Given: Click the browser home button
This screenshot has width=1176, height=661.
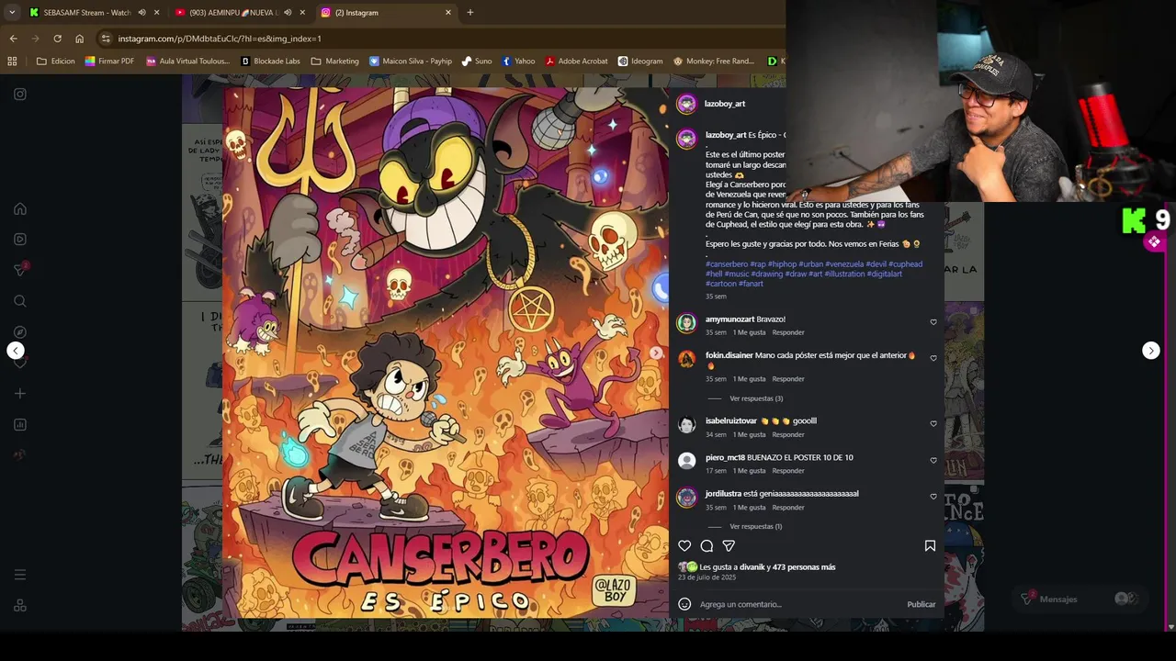Looking at the screenshot, I should coord(79,39).
